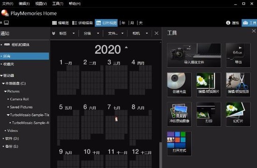Click the arrow beside year 2020
257x168 pixels.
[x=126, y=47]
